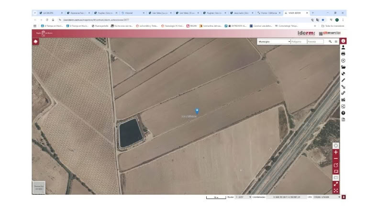Click the small red button at the status bar's right end
This screenshot has height=210, width=378.
coord(344,197)
